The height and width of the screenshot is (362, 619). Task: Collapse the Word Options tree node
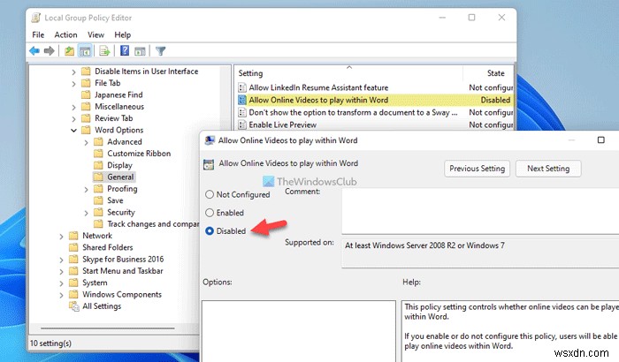(73, 130)
